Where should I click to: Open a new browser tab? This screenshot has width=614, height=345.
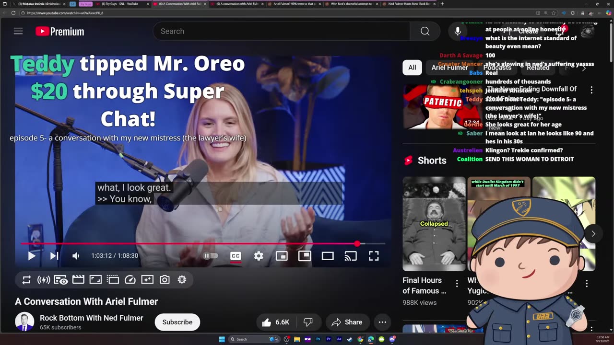point(442,4)
